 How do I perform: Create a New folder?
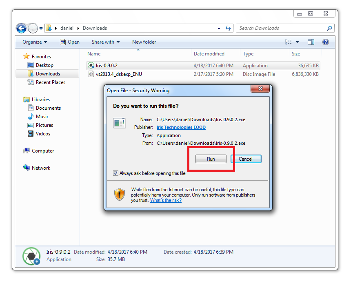click(144, 42)
